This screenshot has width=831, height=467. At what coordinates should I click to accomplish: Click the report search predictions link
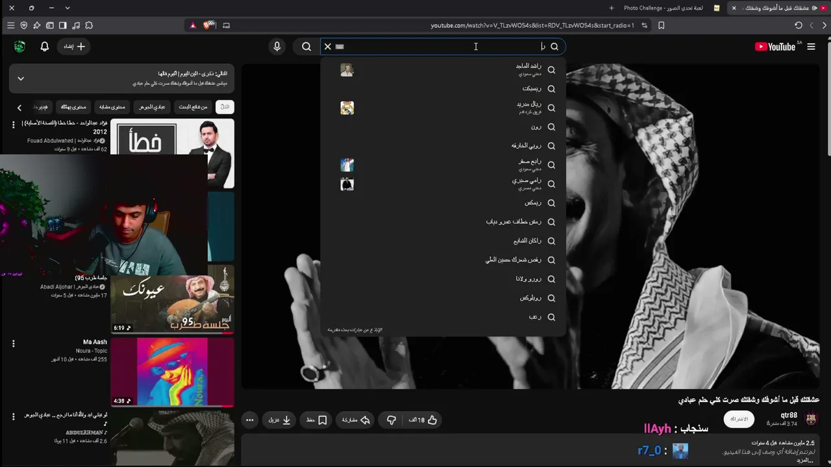tap(354, 329)
